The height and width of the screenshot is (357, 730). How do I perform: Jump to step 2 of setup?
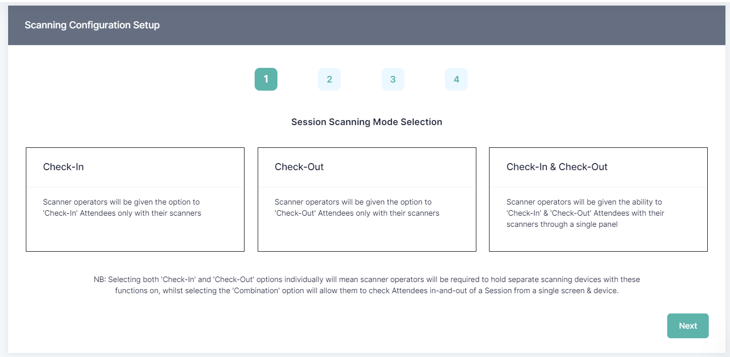329,80
